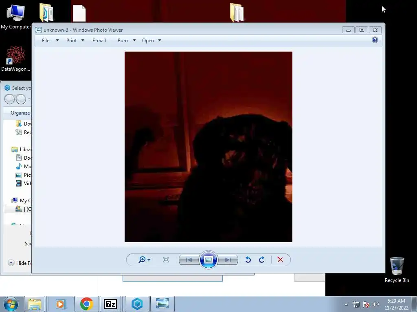Show hidden system tray icons
This screenshot has width=417, height=312.
(346, 304)
